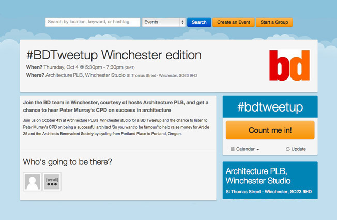Click the Update link text
The height and width of the screenshot is (220, 337).
pyautogui.click(x=299, y=149)
